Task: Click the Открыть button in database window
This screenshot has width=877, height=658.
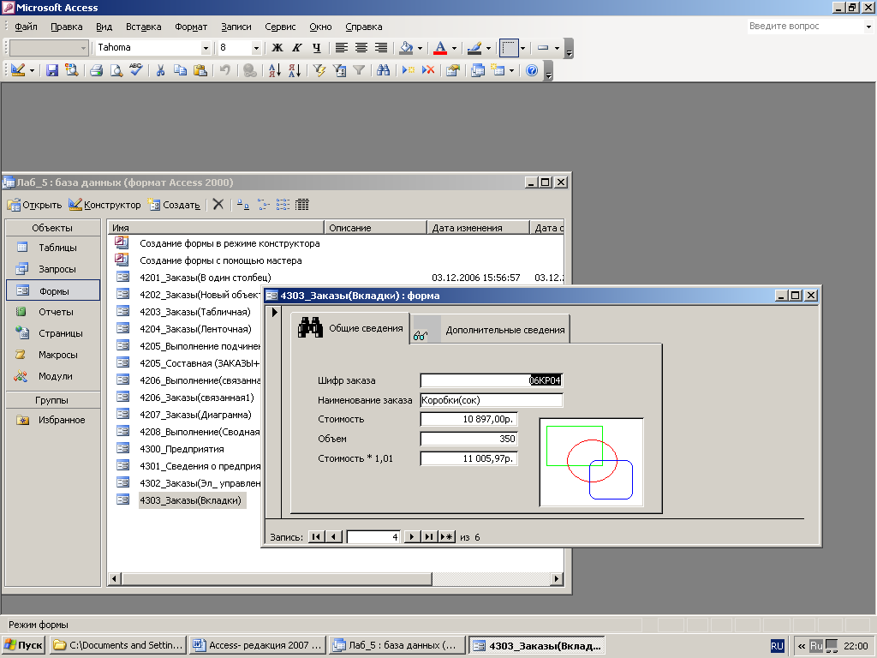Action: click(x=34, y=205)
